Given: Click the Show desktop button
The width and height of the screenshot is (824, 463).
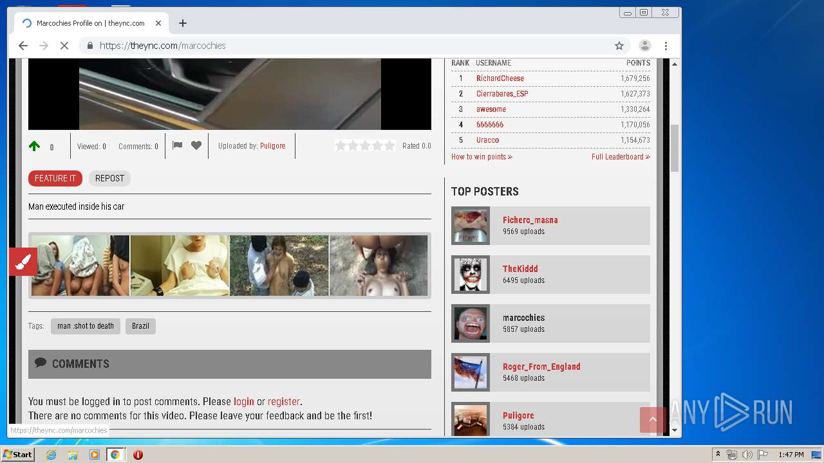Looking at the screenshot, I should [x=818, y=455].
